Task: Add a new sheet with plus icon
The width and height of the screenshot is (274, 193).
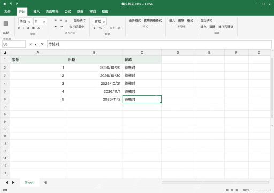Action: click(x=46, y=183)
